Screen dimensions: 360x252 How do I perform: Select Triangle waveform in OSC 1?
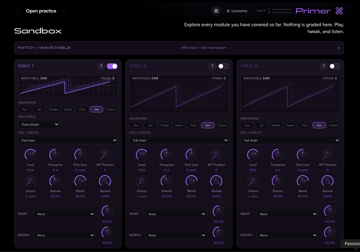coord(53,109)
